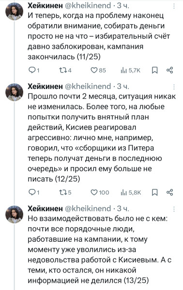
Task: Open the profile avatar on the 11/25 tweet
Action: tap(14, 12)
